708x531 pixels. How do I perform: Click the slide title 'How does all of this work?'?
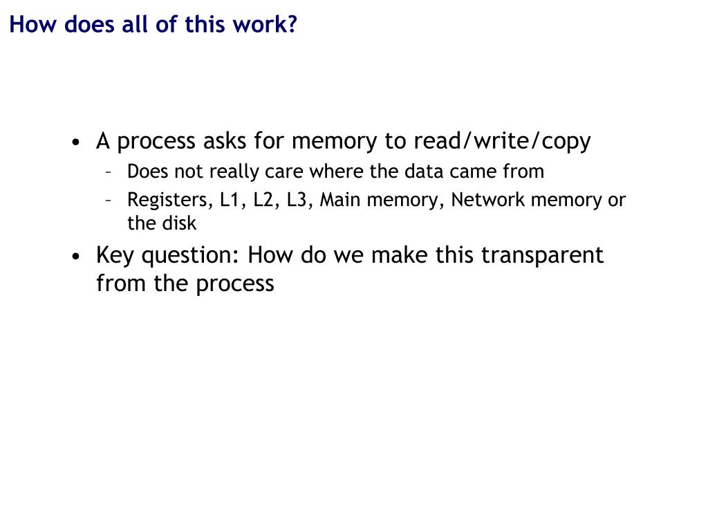[153, 24]
